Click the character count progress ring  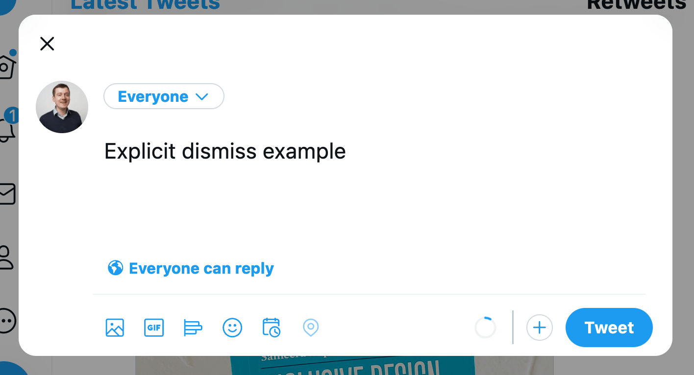point(486,328)
